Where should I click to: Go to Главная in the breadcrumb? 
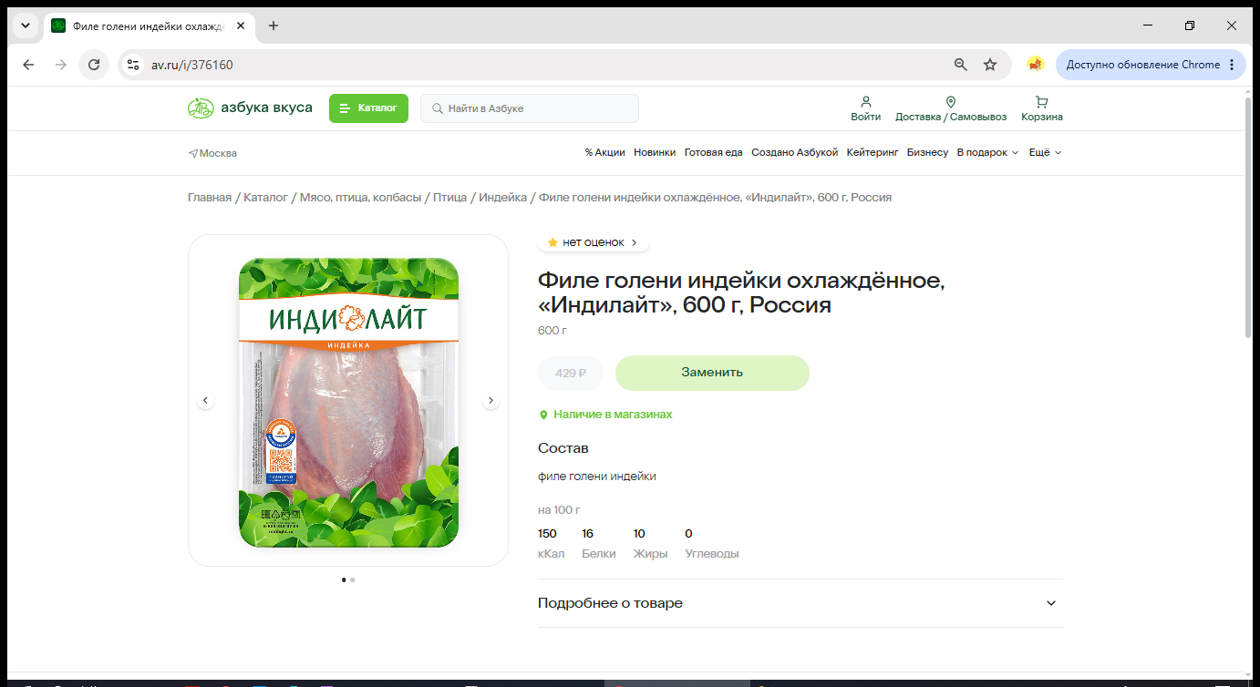click(x=210, y=197)
